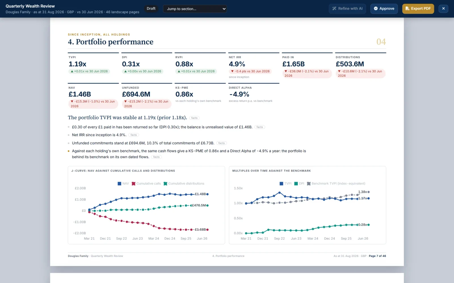
Task: Click the 1.38x benchmark end label
Action: (362, 192)
